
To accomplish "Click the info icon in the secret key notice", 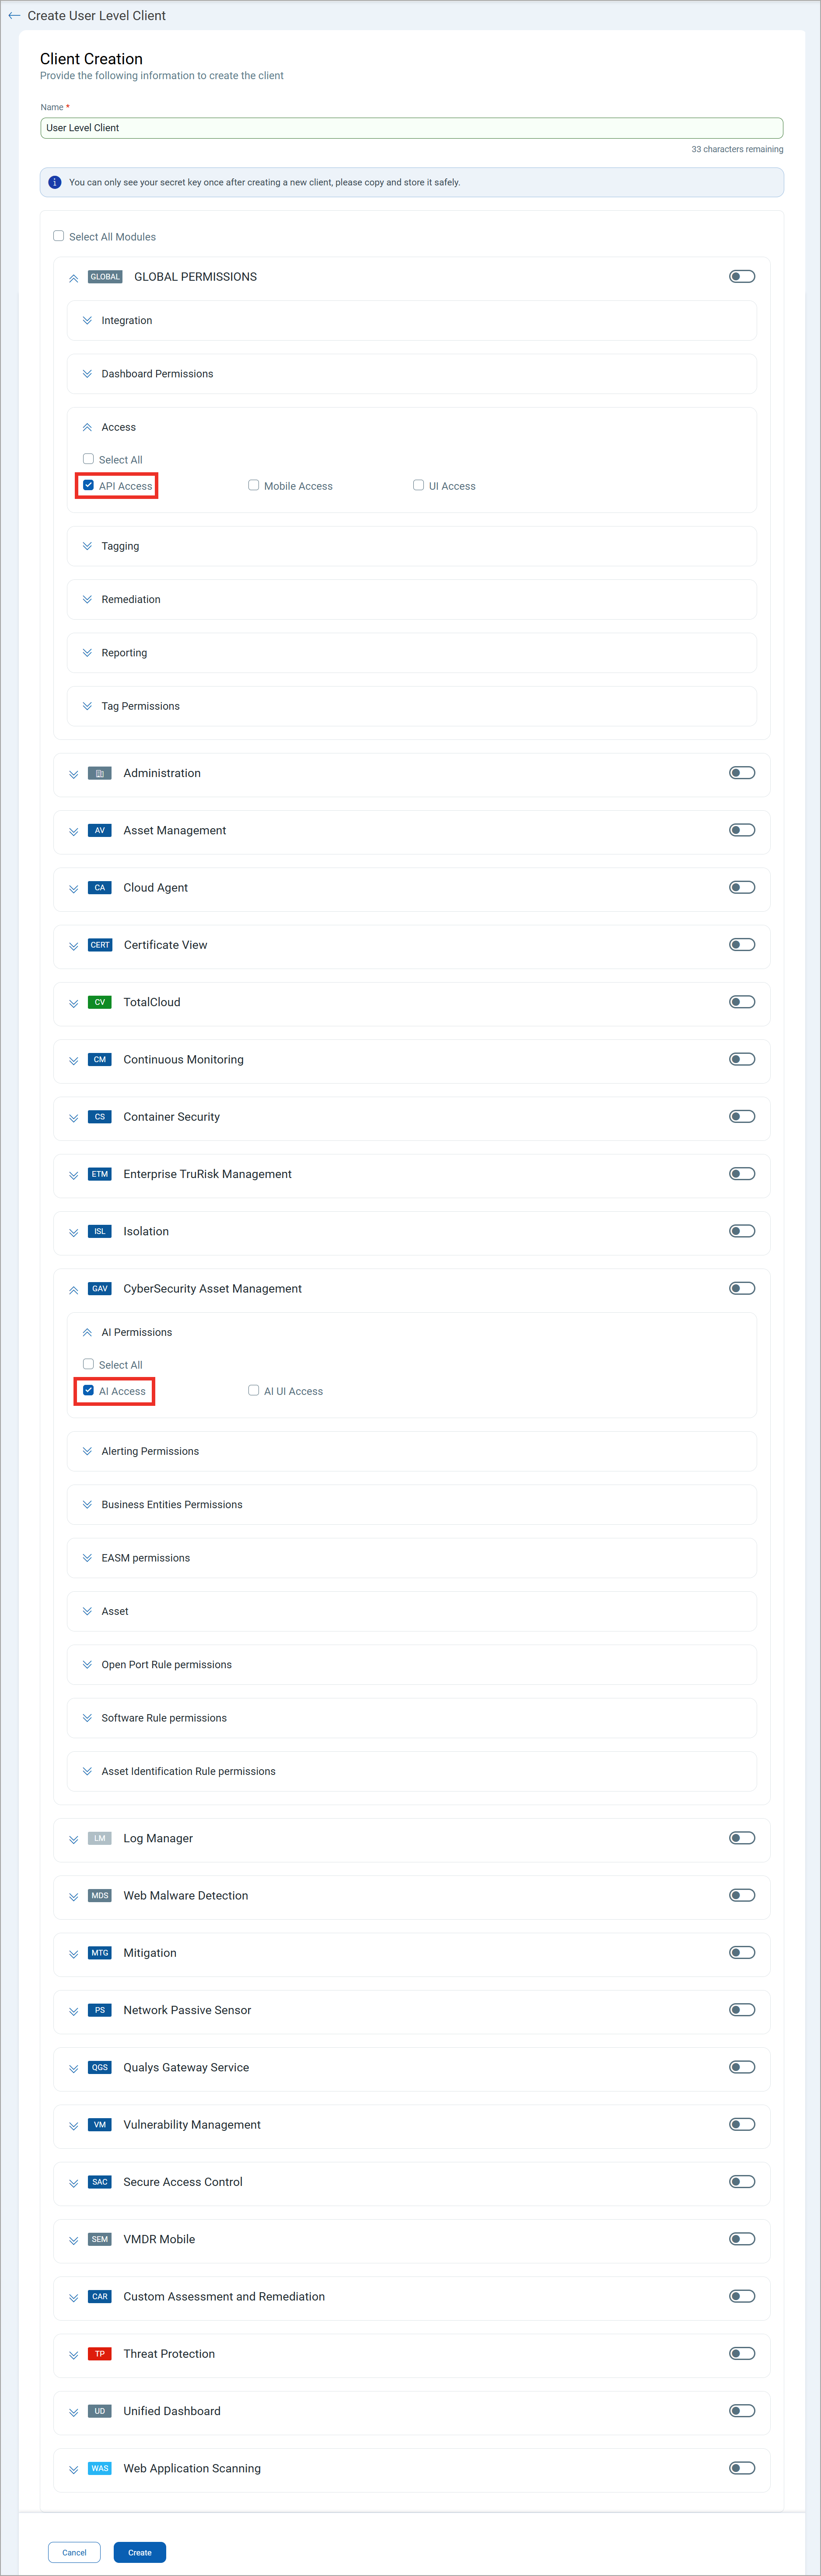I will click(55, 182).
